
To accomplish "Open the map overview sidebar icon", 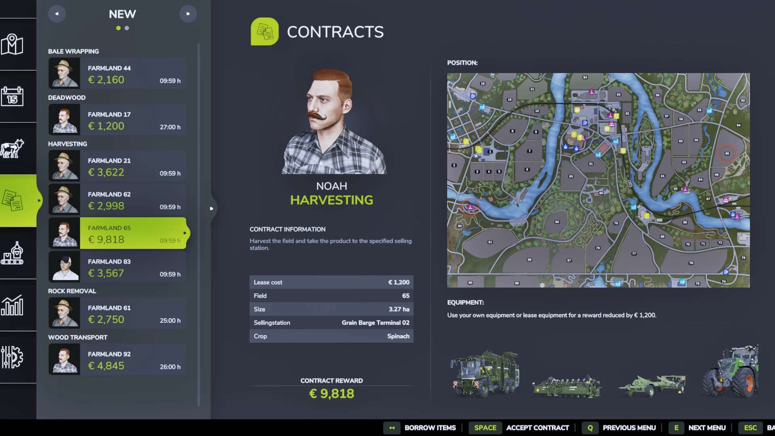I will tap(12, 44).
